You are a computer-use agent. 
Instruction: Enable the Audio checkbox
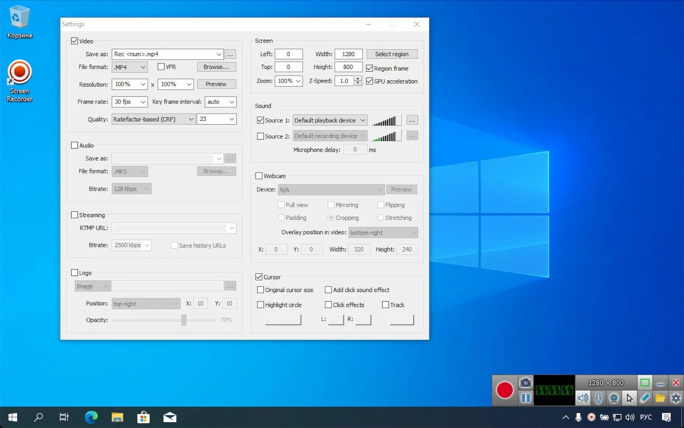pos(74,146)
